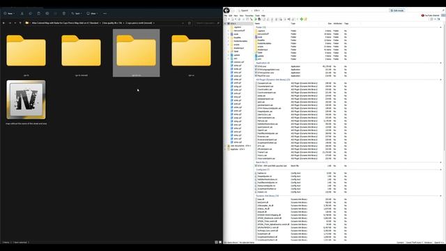The image size is (446, 251).
Task: Open the YouTube channel link in OpenIV
Action: pos(430,15)
